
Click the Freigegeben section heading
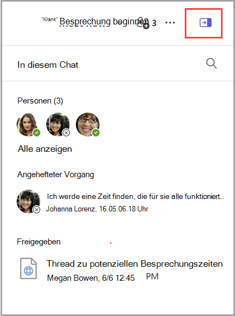point(38,242)
